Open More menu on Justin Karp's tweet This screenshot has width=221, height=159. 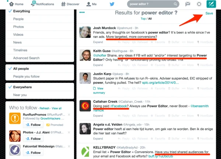point(188,88)
